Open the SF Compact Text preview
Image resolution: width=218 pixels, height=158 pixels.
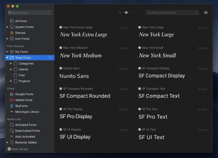pos(159,96)
